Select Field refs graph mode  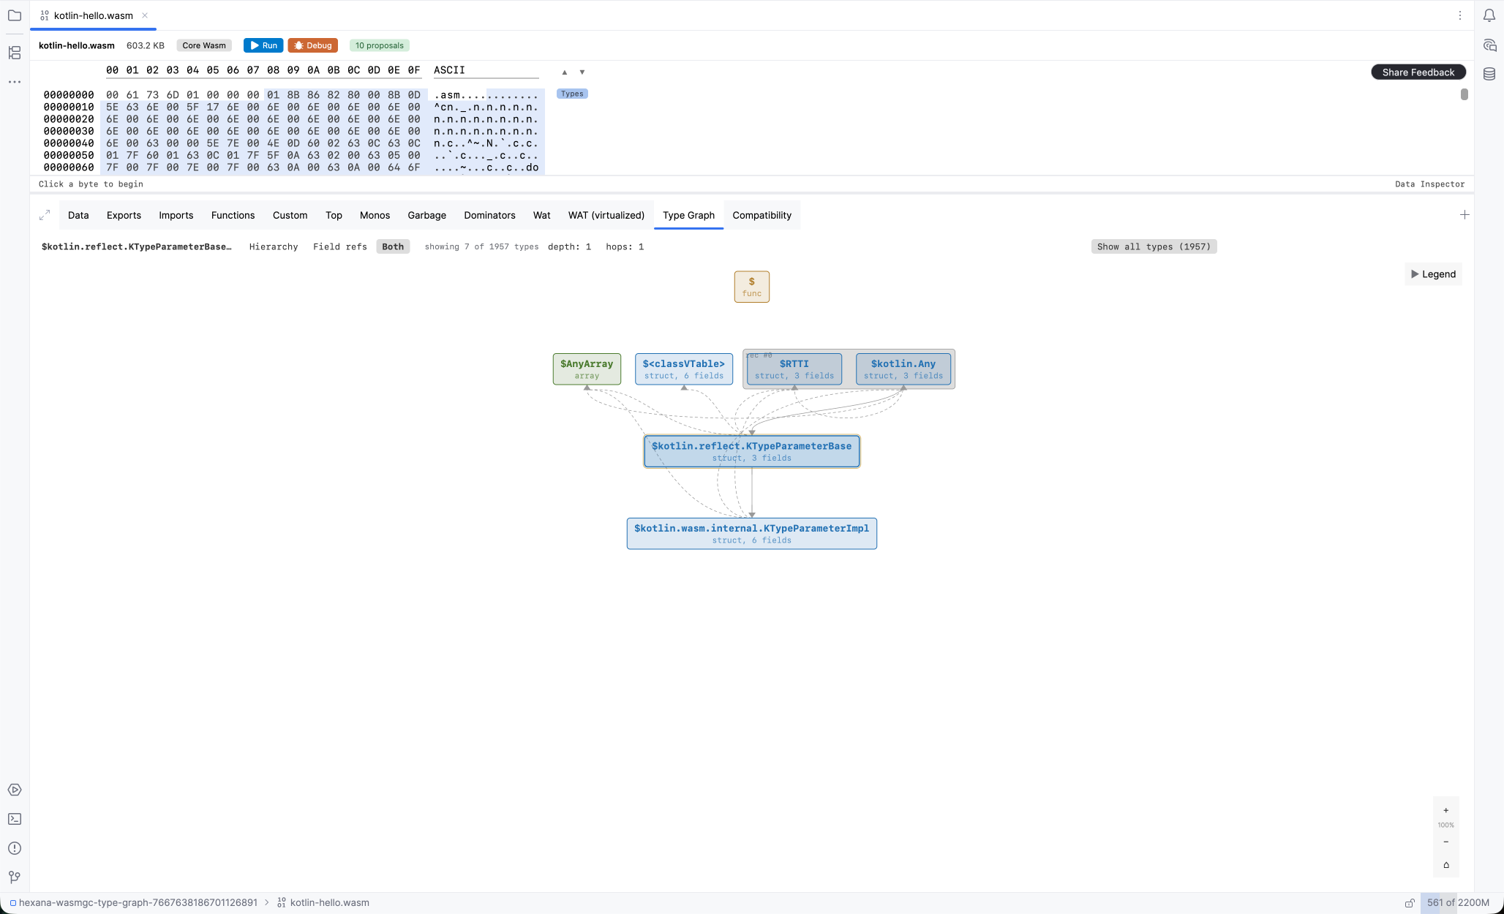[x=340, y=246]
